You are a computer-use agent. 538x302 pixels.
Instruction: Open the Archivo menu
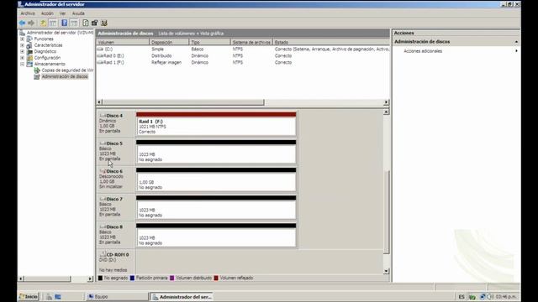click(x=28, y=13)
